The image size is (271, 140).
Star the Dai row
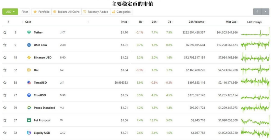coord(5,70)
